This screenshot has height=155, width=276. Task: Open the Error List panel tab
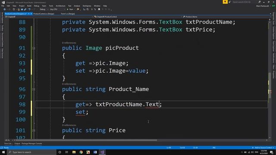point(8,143)
